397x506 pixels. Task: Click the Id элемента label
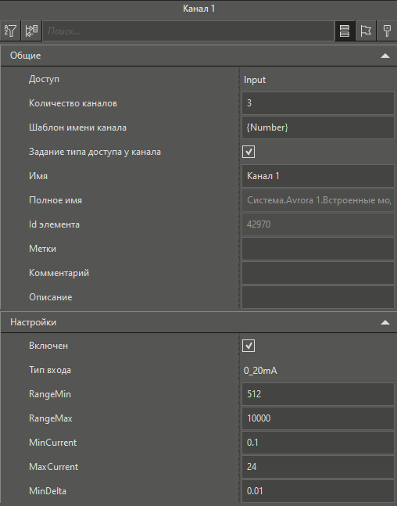(x=54, y=224)
